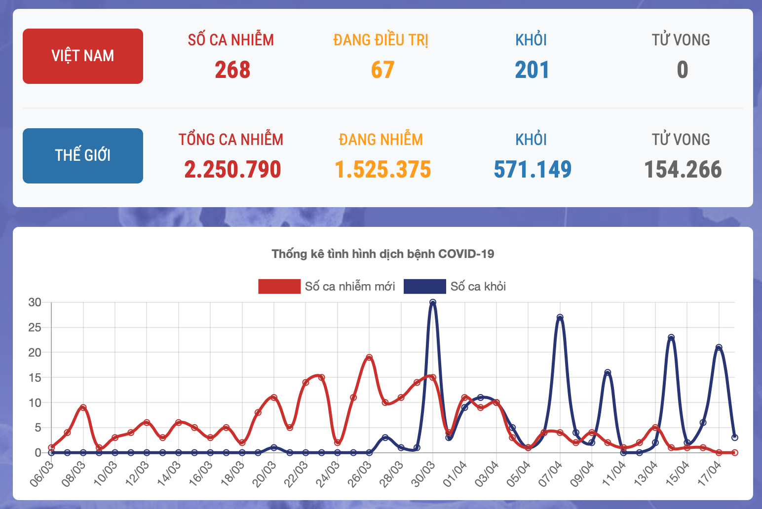The width and height of the screenshot is (762, 509).
Task: Select the blue peak data point at 30/03
Action: coord(433,302)
